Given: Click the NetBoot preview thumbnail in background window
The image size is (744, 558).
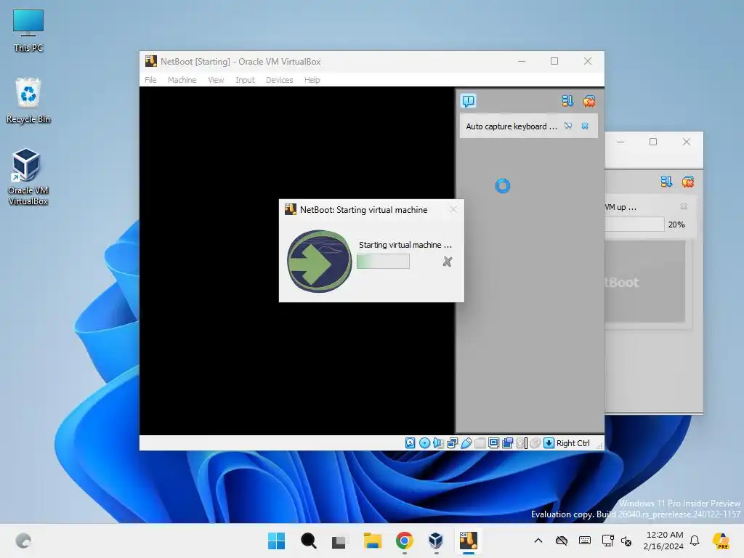Looking at the screenshot, I should 645,281.
